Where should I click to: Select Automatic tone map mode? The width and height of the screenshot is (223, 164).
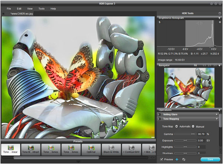click(x=177, y=127)
